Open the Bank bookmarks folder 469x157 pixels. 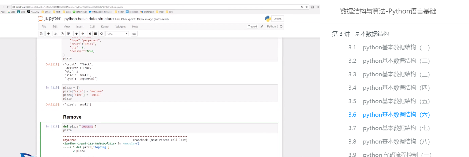click(66, 12)
